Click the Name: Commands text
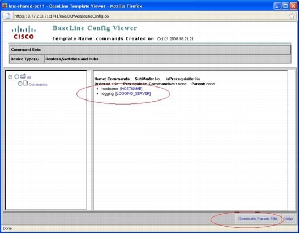 pos(112,79)
